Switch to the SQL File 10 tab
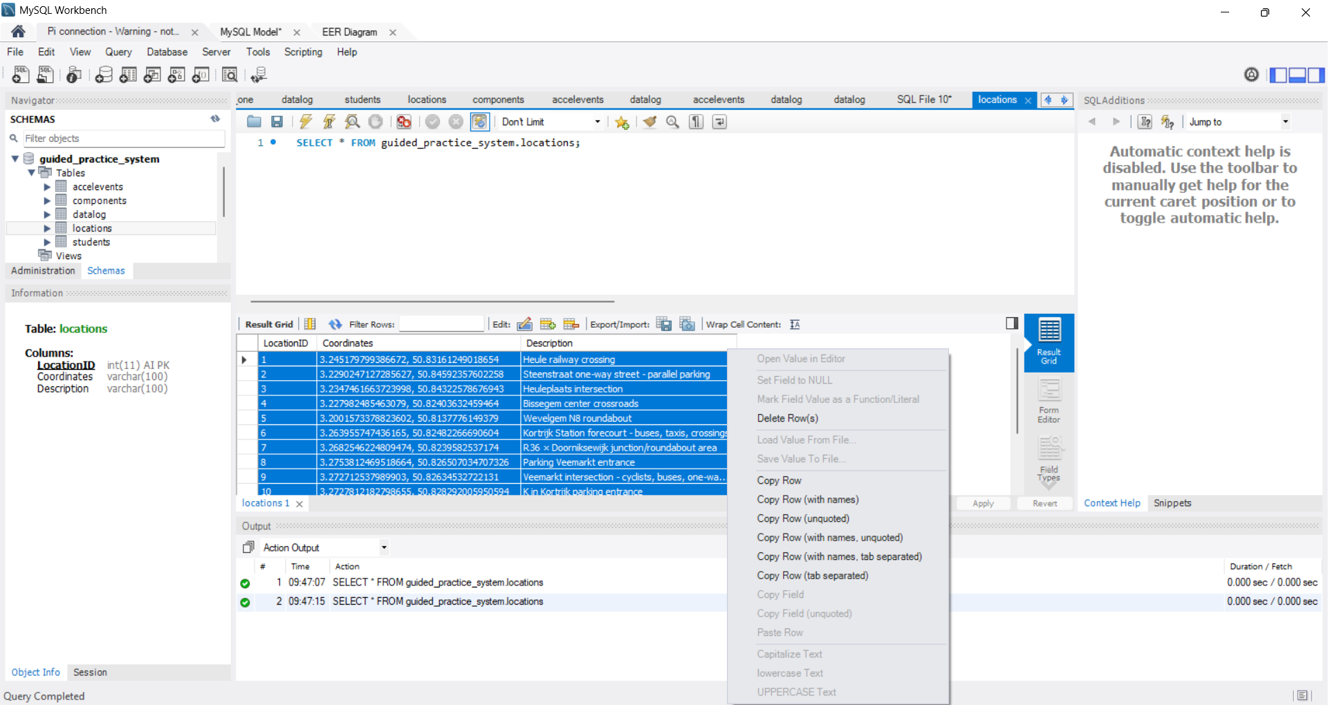Viewport: 1328px width, 705px height. [924, 100]
